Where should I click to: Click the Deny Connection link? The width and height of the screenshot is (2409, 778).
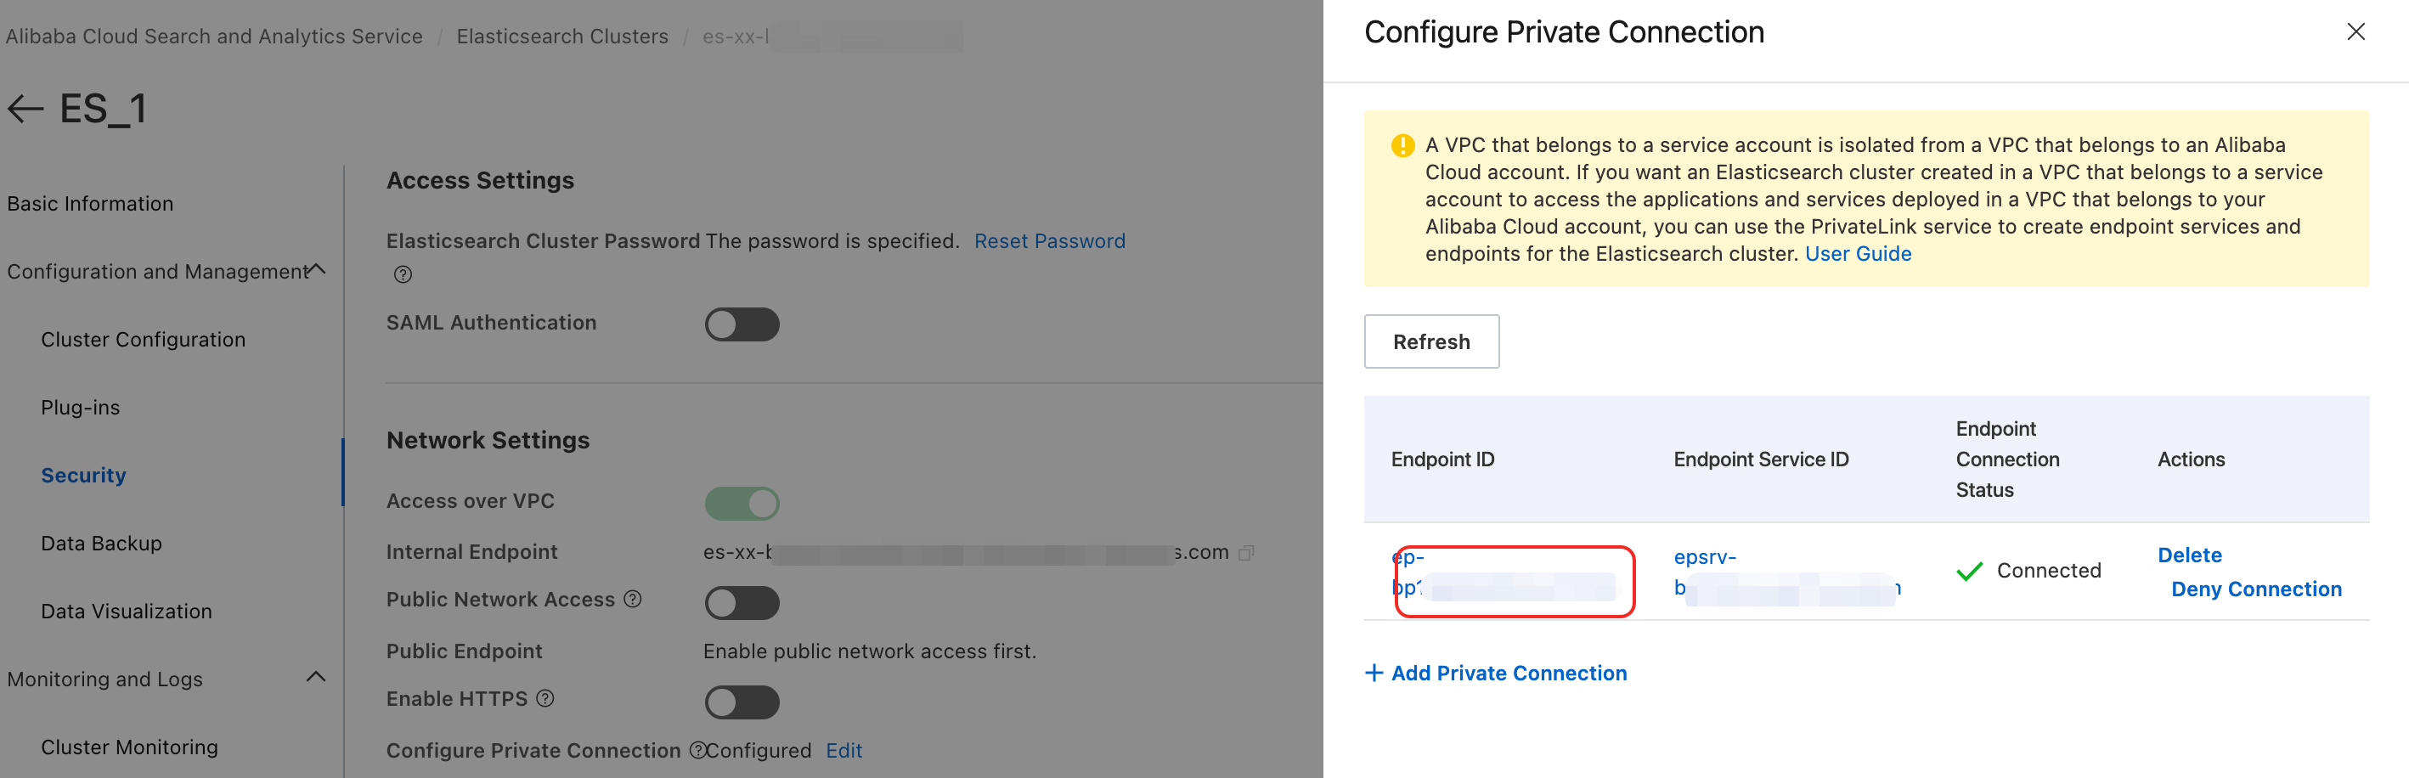click(2255, 589)
